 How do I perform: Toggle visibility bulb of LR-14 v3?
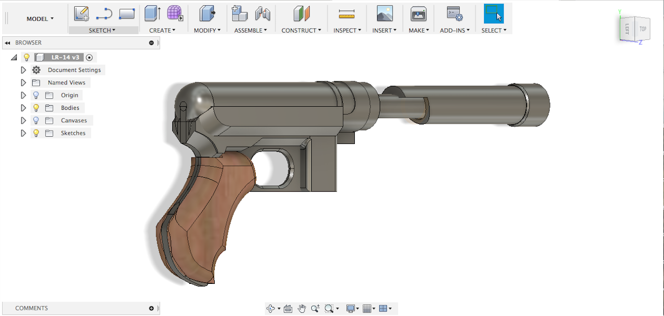click(x=27, y=58)
